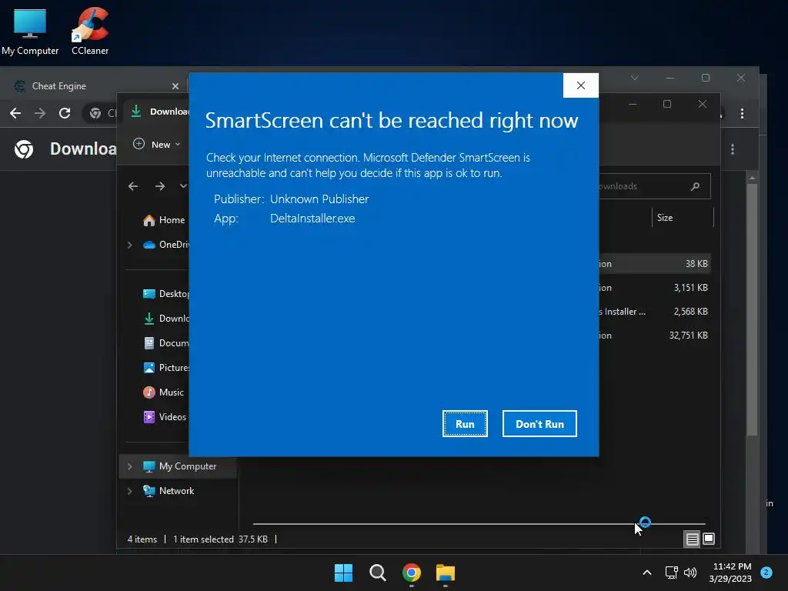
Task: Click Run in SmartScreen dialog
Action: coord(465,424)
